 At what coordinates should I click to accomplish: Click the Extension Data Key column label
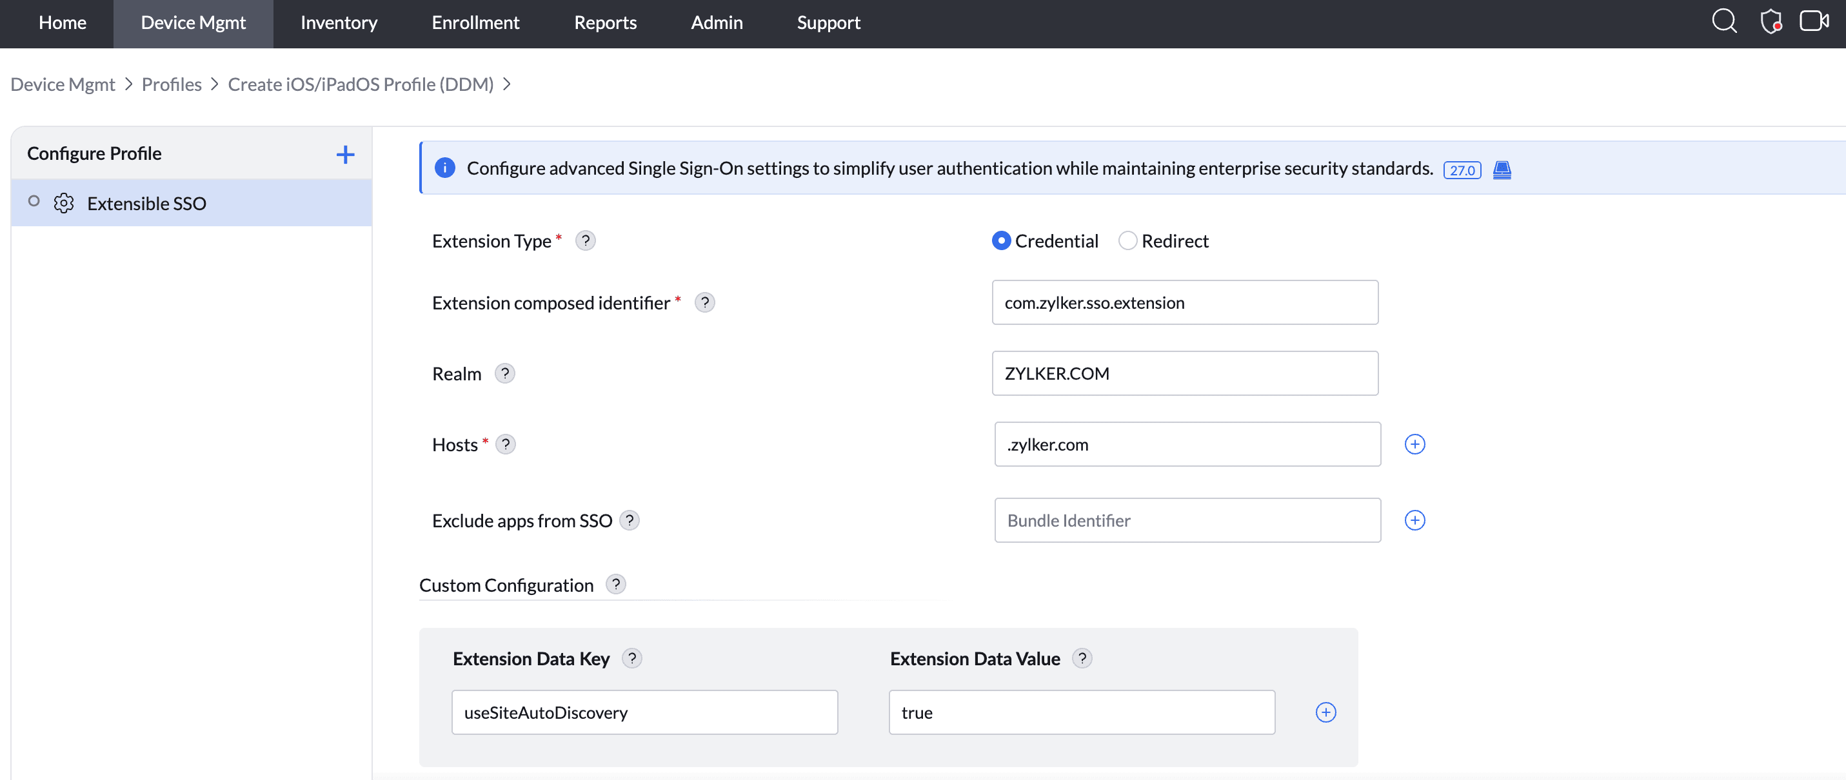point(531,659)
